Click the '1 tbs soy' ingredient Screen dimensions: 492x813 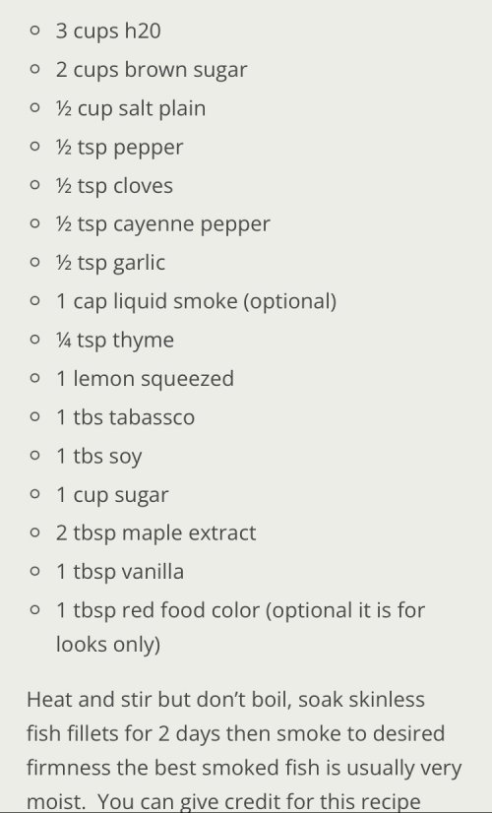pos(98,457)
